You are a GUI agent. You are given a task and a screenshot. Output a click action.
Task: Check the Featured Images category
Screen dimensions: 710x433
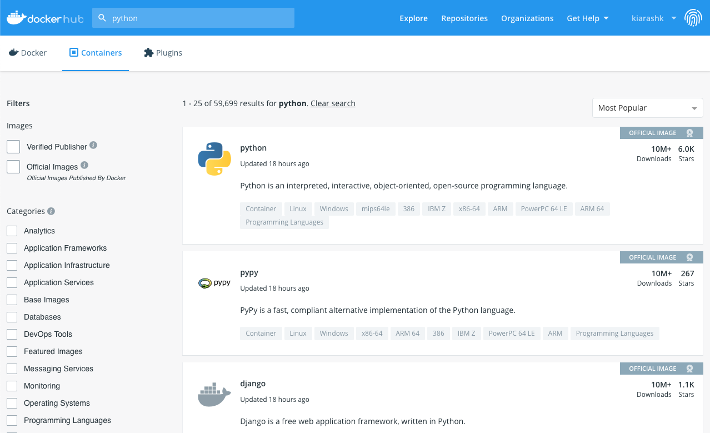12,351
